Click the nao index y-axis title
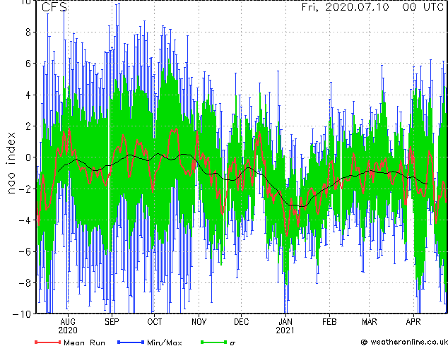The image size is (448, 346). (11, 163)
